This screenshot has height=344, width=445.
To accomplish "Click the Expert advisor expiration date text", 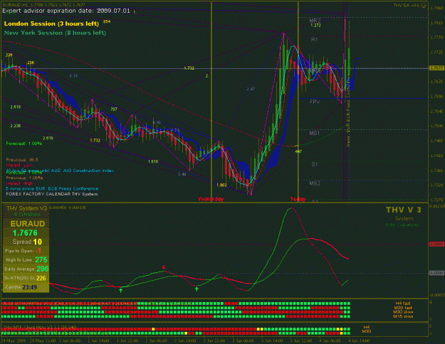I will coord(66,11).
